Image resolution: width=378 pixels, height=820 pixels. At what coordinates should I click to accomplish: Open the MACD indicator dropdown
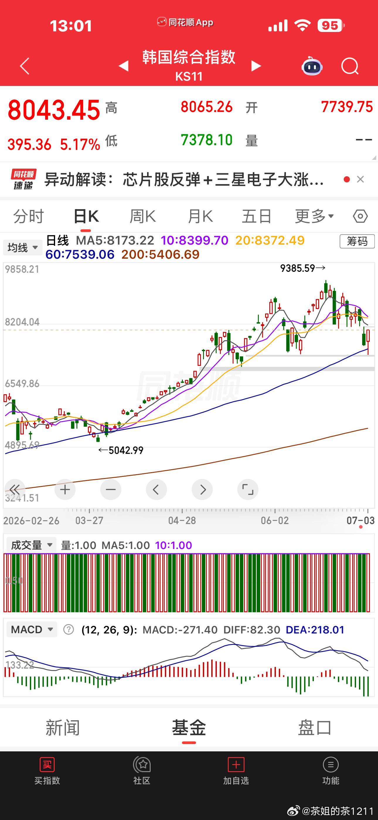pyautogui.click(x=32, y=629)
